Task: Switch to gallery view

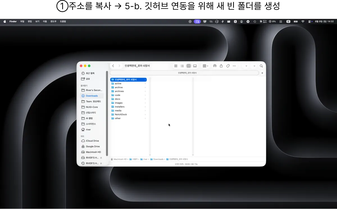Action: pyautogui.click(x=195, y=66)
